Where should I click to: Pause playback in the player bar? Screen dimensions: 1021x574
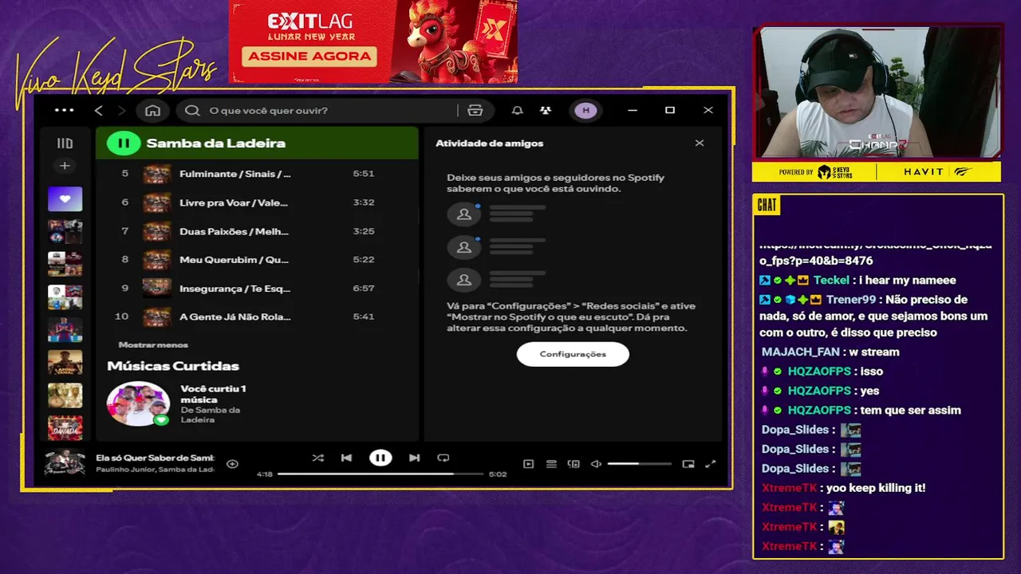380,458
